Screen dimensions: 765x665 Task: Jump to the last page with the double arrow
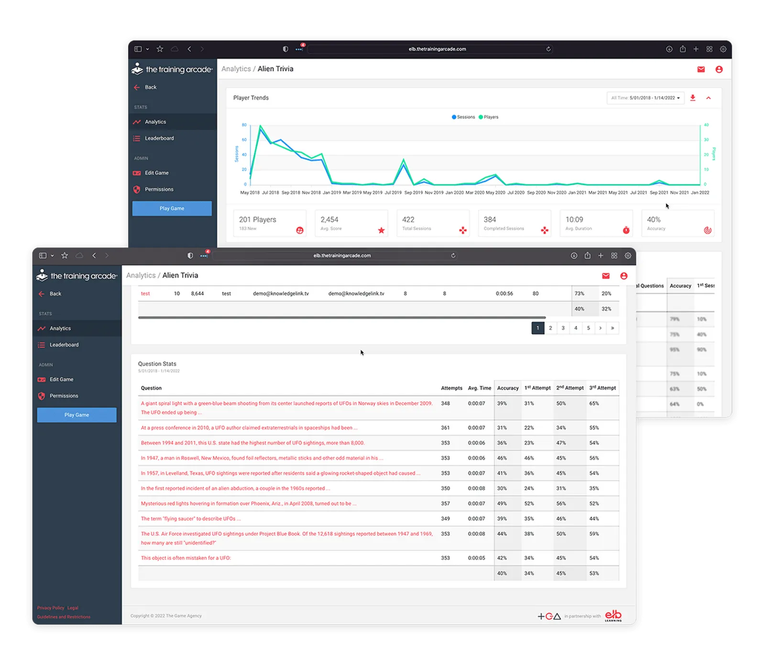click(x=613, y=328)
